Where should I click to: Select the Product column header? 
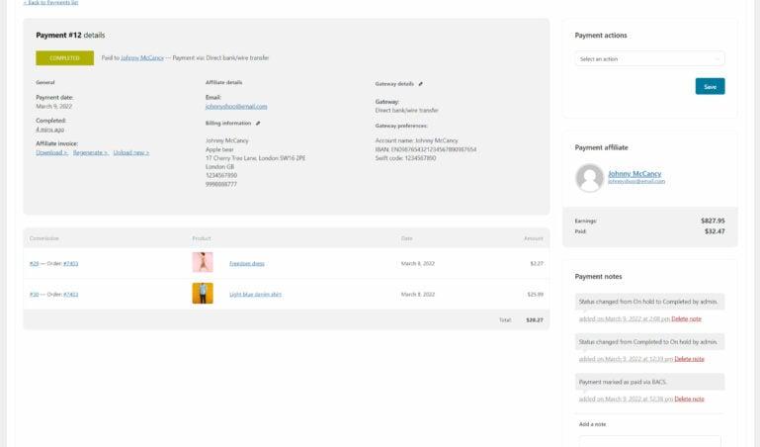(x=202, y=238)
